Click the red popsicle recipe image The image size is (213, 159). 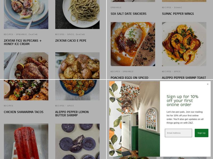[x=26, y=141]
